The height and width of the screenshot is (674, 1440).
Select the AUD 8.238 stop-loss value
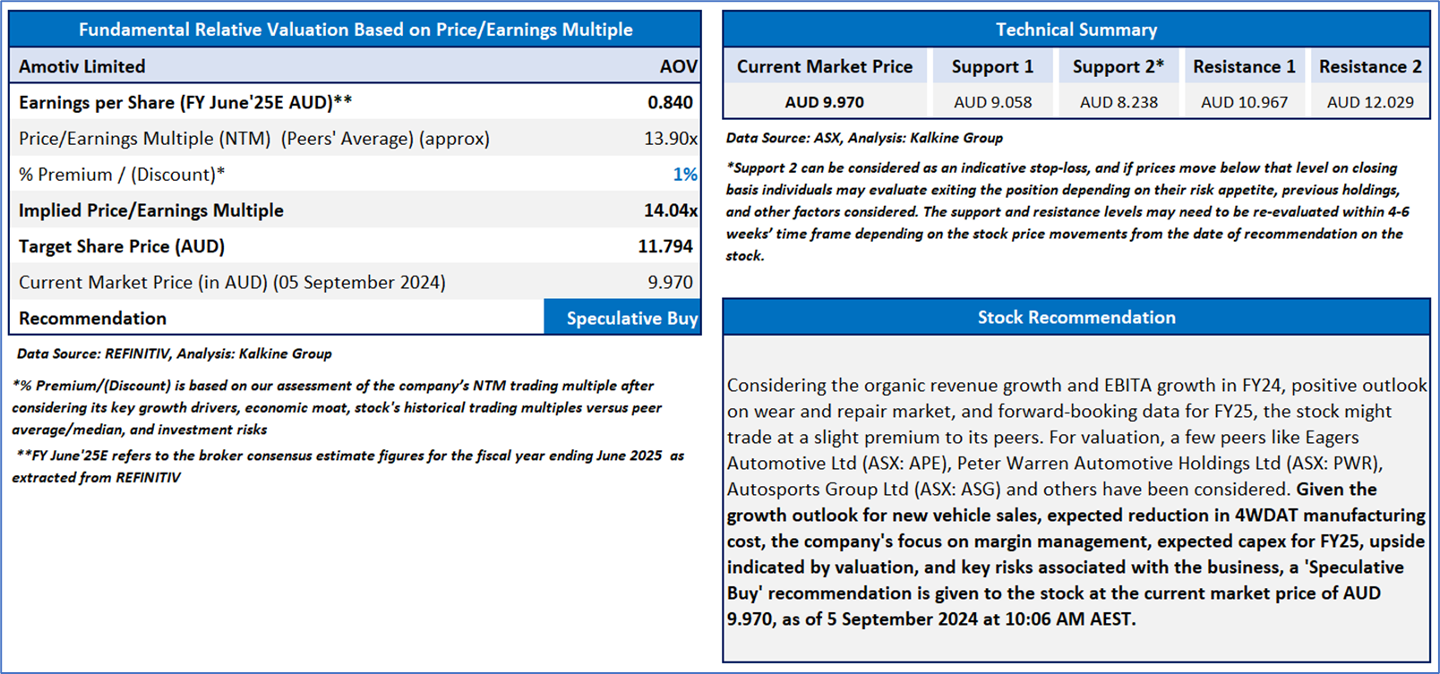[x=1119, y=102]
